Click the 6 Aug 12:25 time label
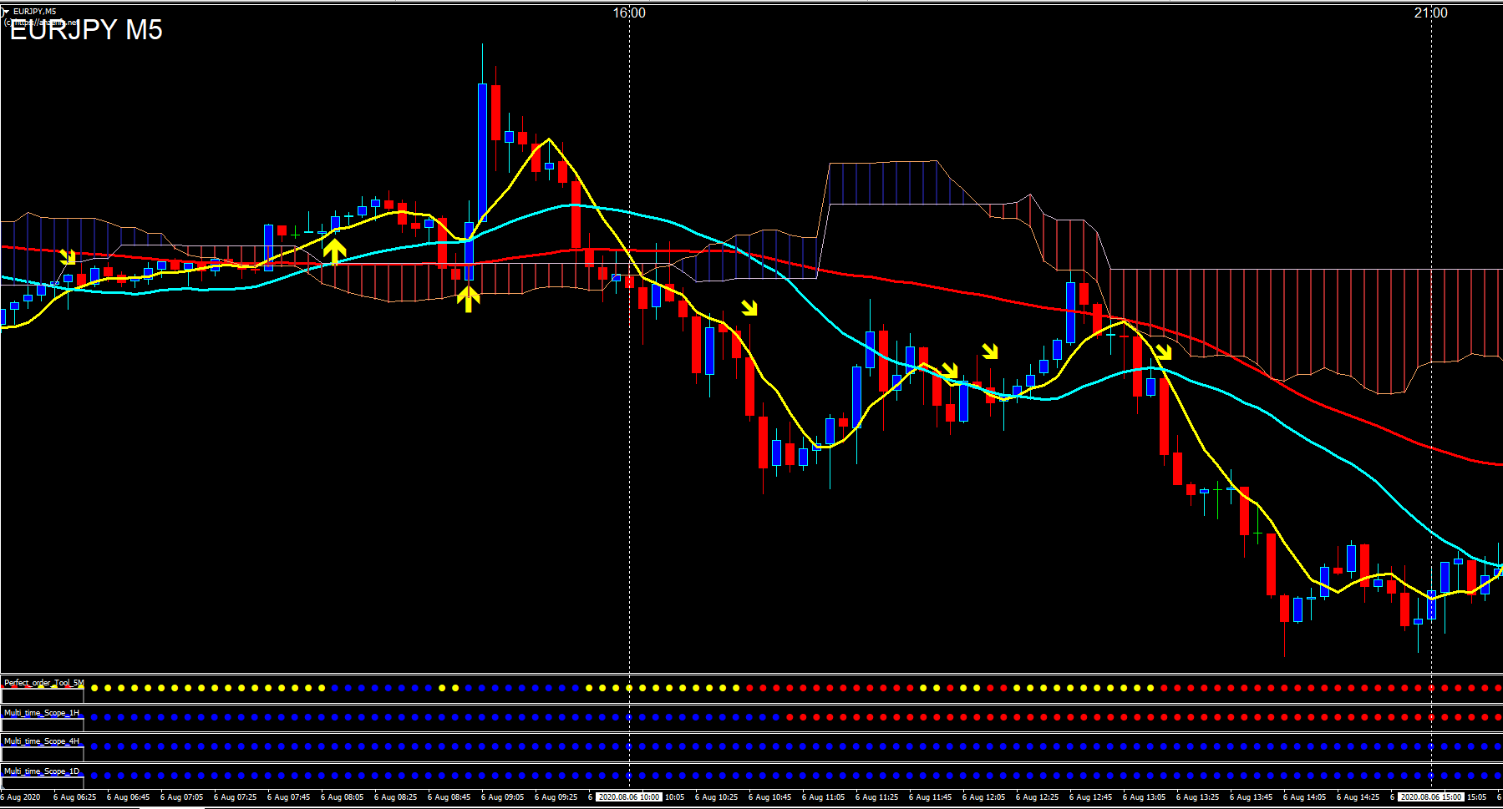The width and height of the screenshot is (1503, 809). pos(1039,797)
